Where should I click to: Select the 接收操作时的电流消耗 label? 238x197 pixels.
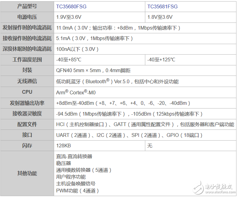(x=27, y=39)
